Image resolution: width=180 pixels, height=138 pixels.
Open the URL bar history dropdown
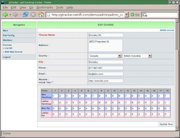(126, 15)
